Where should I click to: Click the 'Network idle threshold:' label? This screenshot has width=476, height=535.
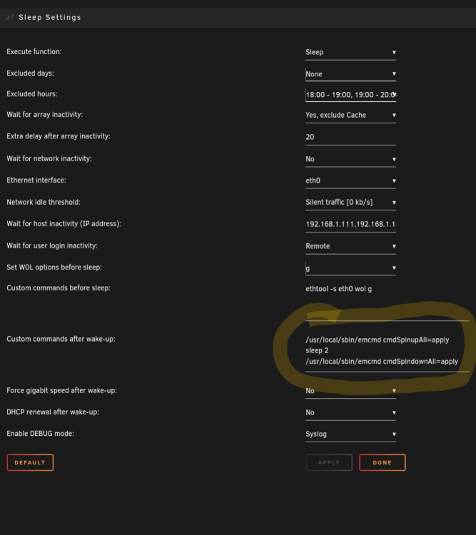click(44, 203)
